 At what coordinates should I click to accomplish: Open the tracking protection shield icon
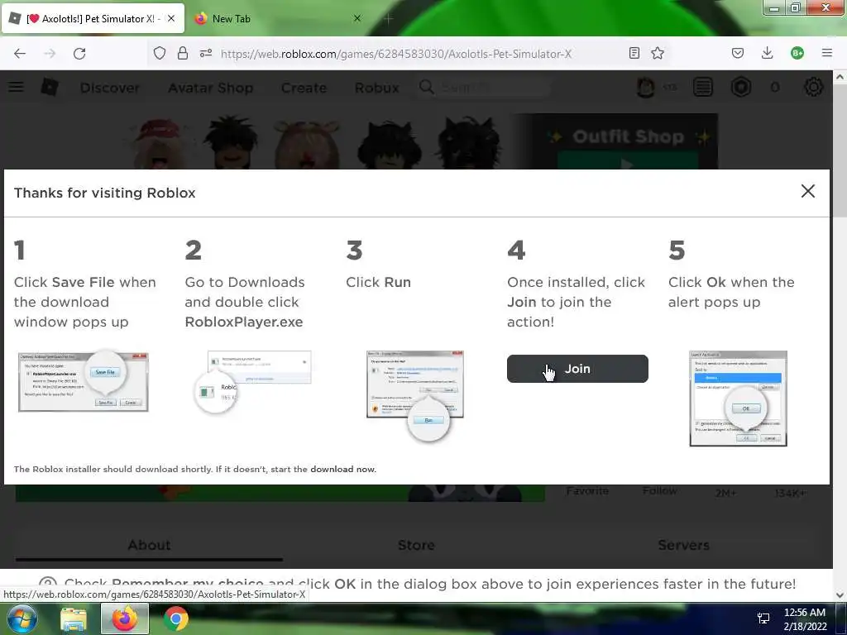coord(160,53)
